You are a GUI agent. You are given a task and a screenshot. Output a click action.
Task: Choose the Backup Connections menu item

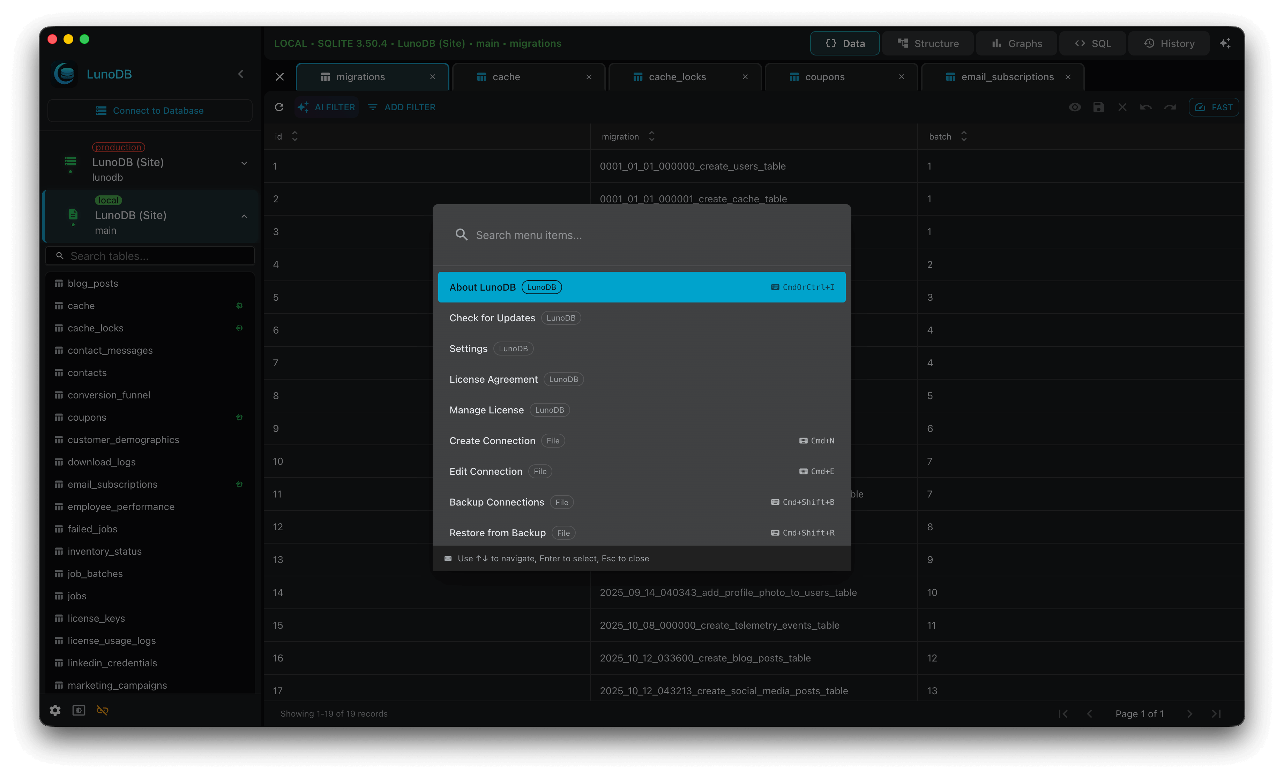[642, 502]
